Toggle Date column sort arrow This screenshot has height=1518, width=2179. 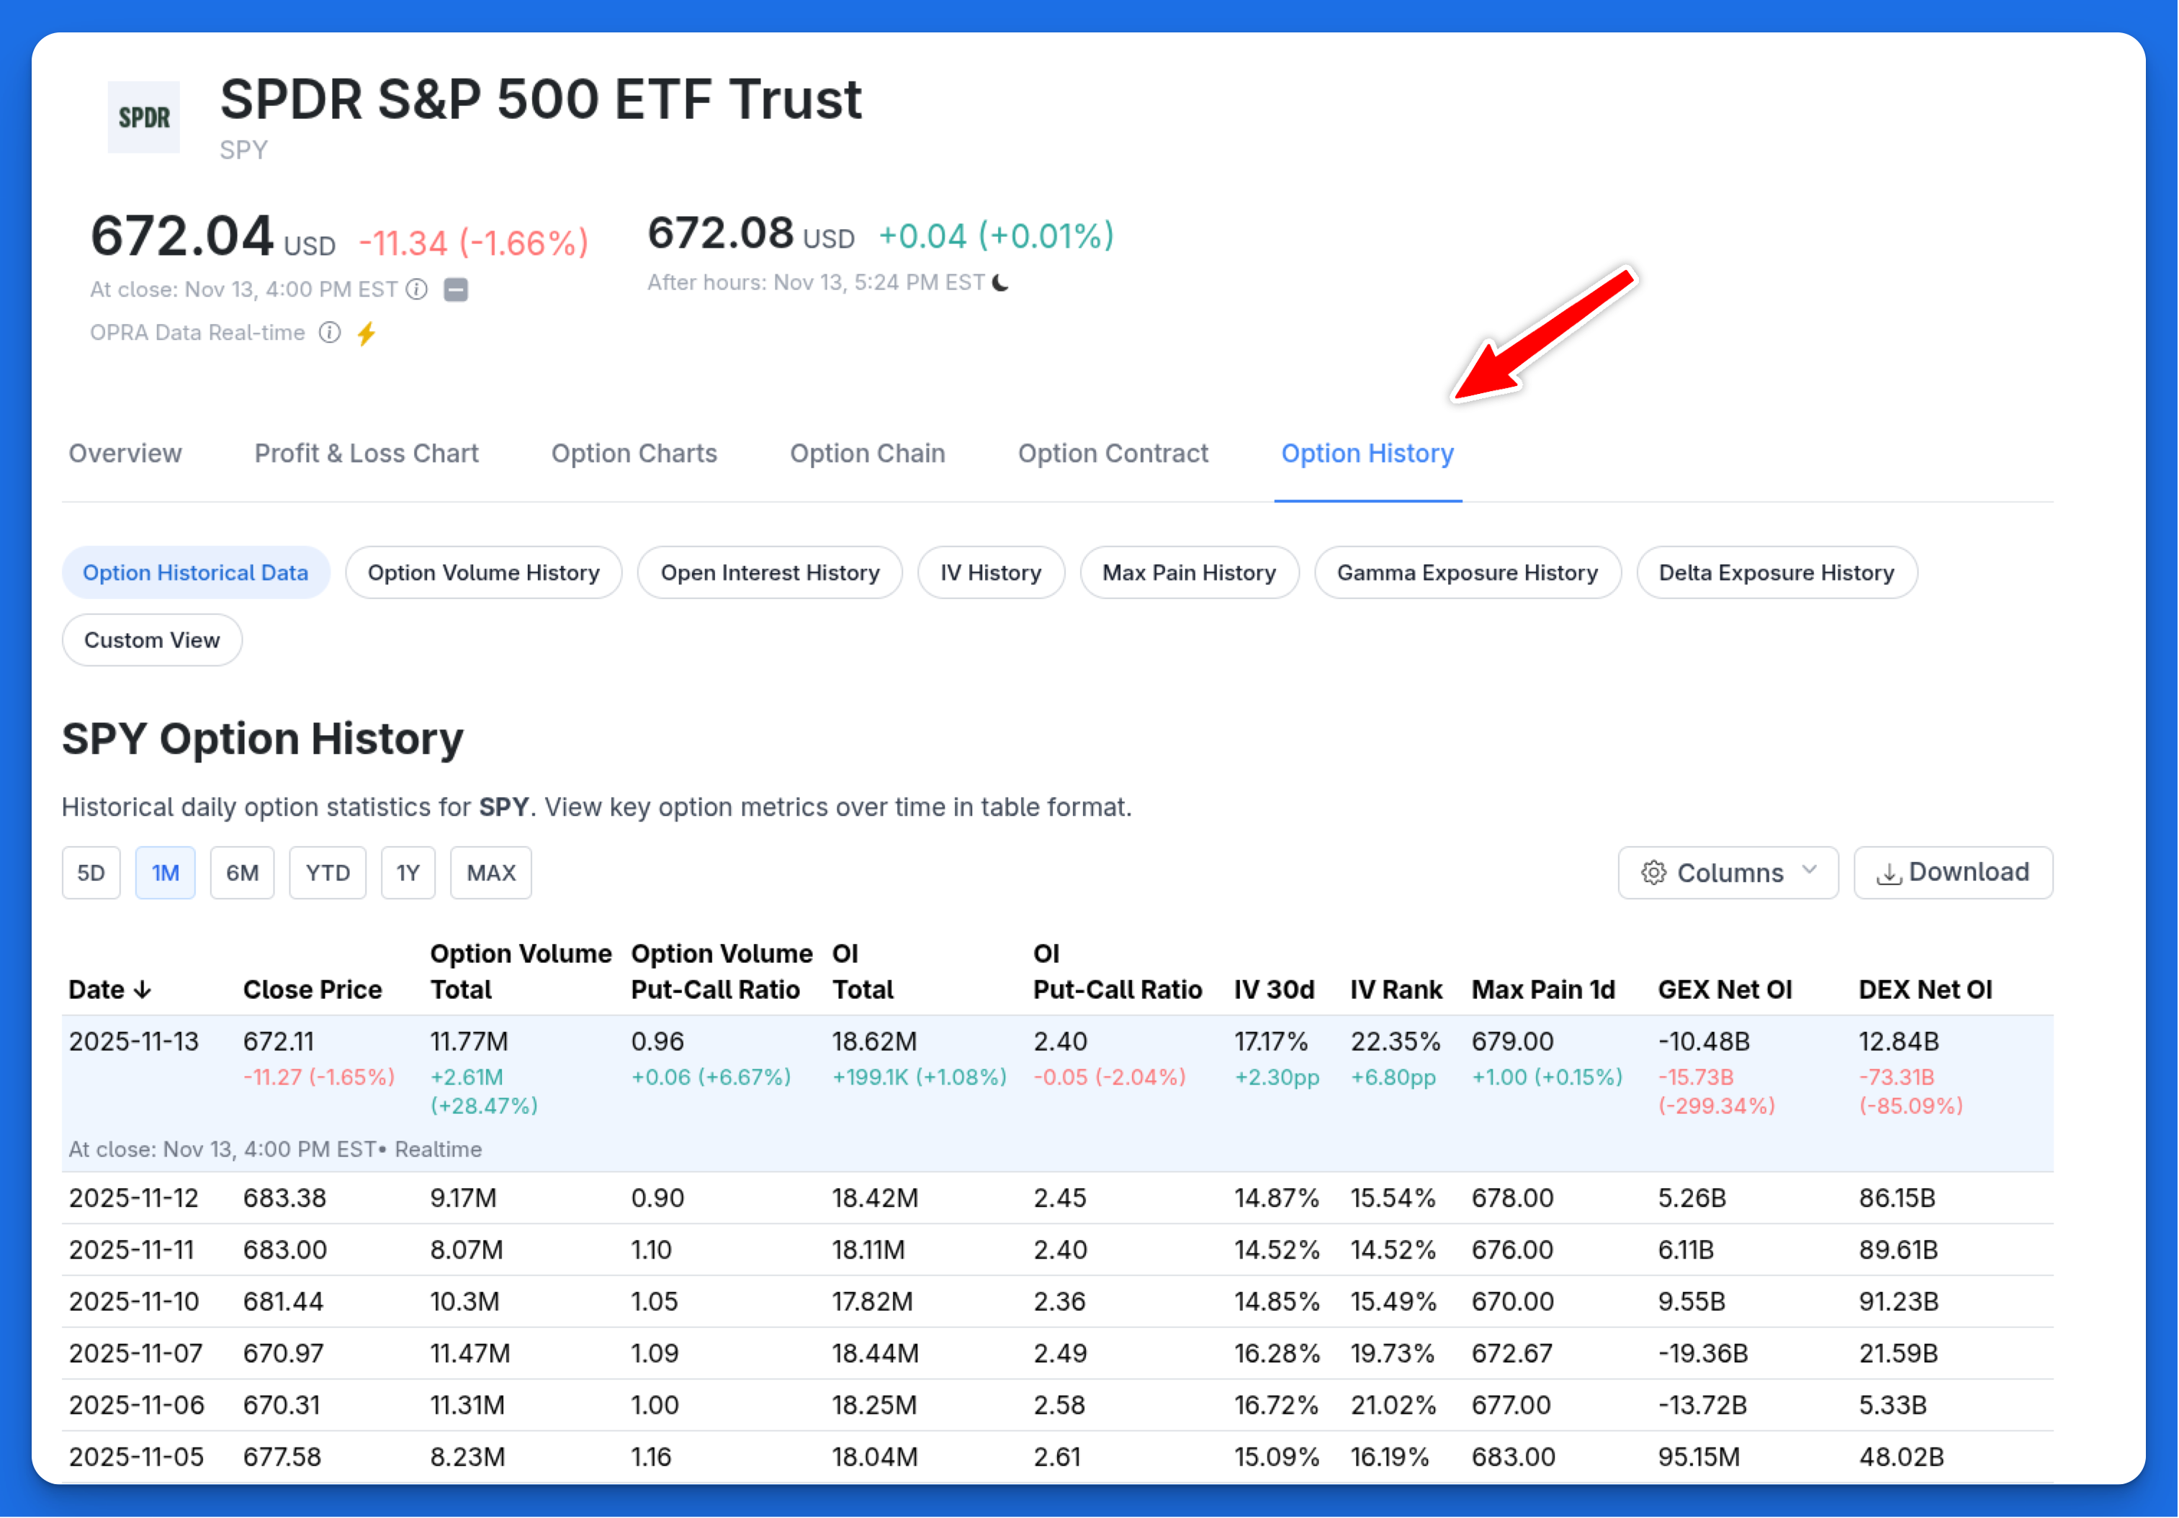(x=143, y=990)
